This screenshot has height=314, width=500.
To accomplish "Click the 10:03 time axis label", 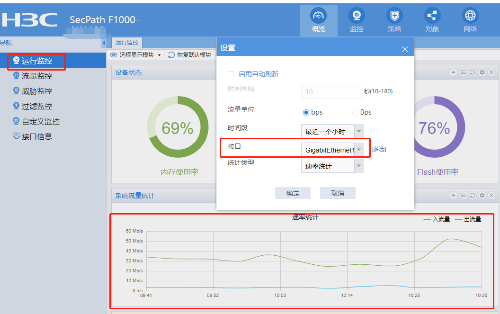I will click(280, 296).
